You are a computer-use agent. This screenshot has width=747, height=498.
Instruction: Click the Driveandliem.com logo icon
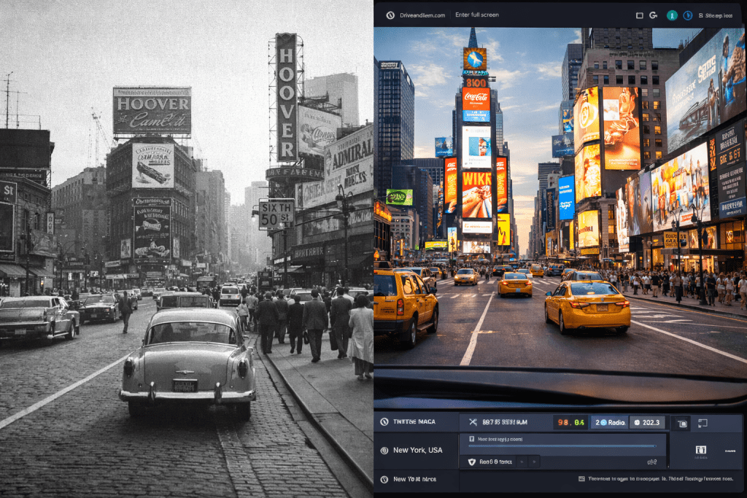[x=390, y=15]
